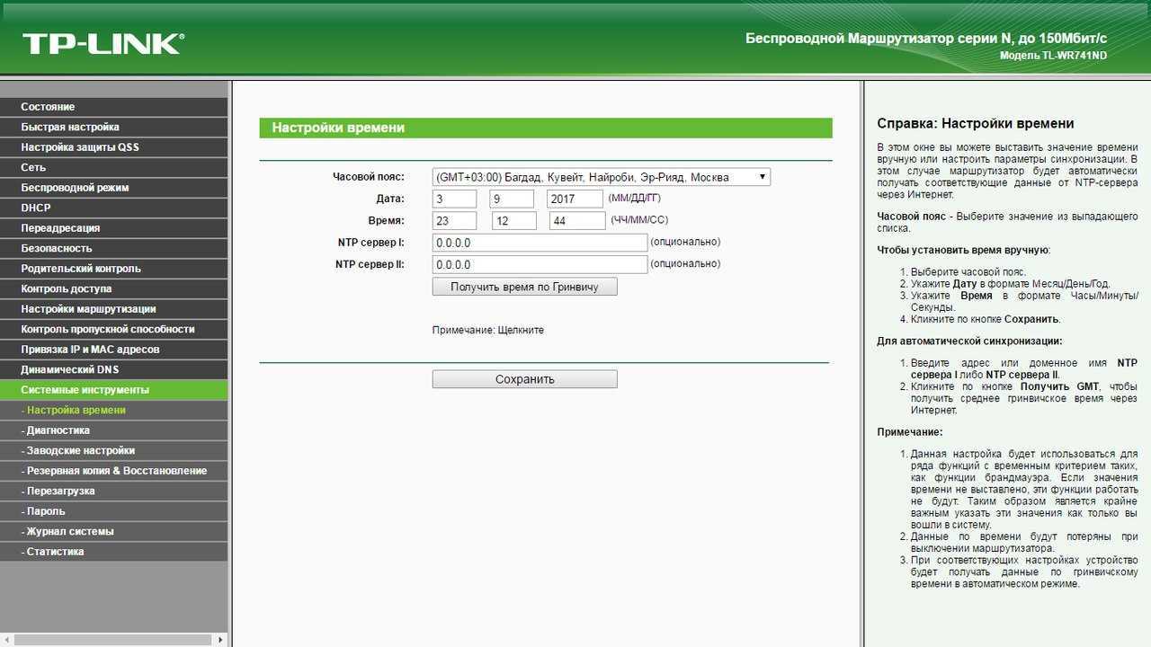The image size is (1151, 647).
Task: Select Системные инструменты menu header
Action: click(113, 390)
